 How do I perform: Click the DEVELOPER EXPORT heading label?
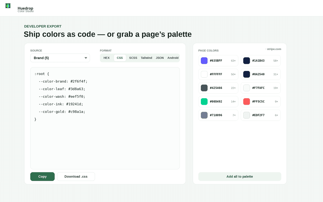(43, 26)
